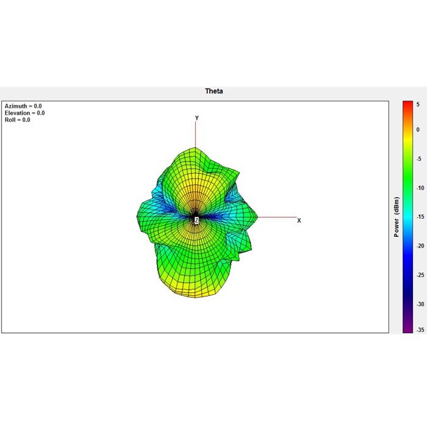Click the -25 tick label on colorbar
The width and height of the screenshot is (427, 427).
[420, 274]
